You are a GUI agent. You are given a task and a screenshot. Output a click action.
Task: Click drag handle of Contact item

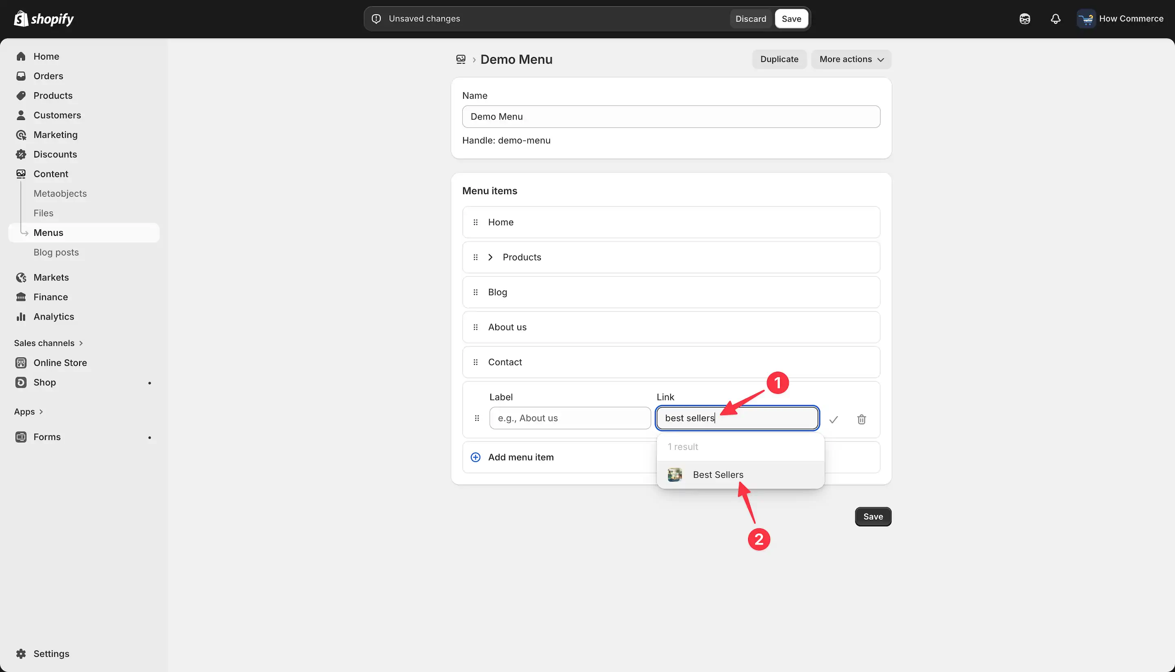[x=475, y=362]
